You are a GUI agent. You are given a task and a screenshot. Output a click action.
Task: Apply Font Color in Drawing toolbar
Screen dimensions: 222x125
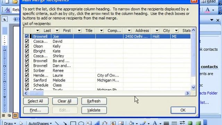(155, 123)
